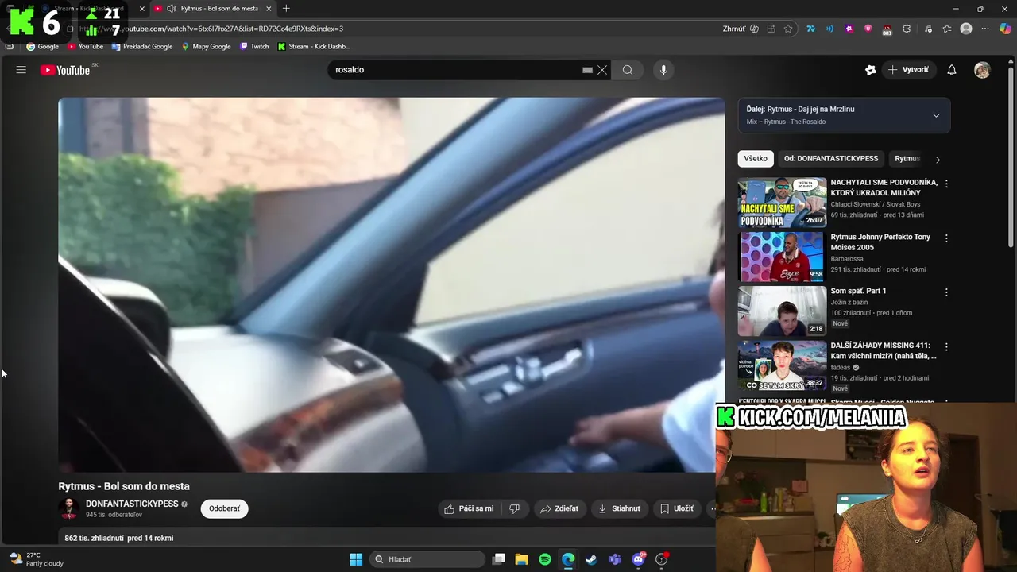Open virtual keyboard icon in search box
1017x572 pixels.
pyautogui.click(x=587, y=70)
